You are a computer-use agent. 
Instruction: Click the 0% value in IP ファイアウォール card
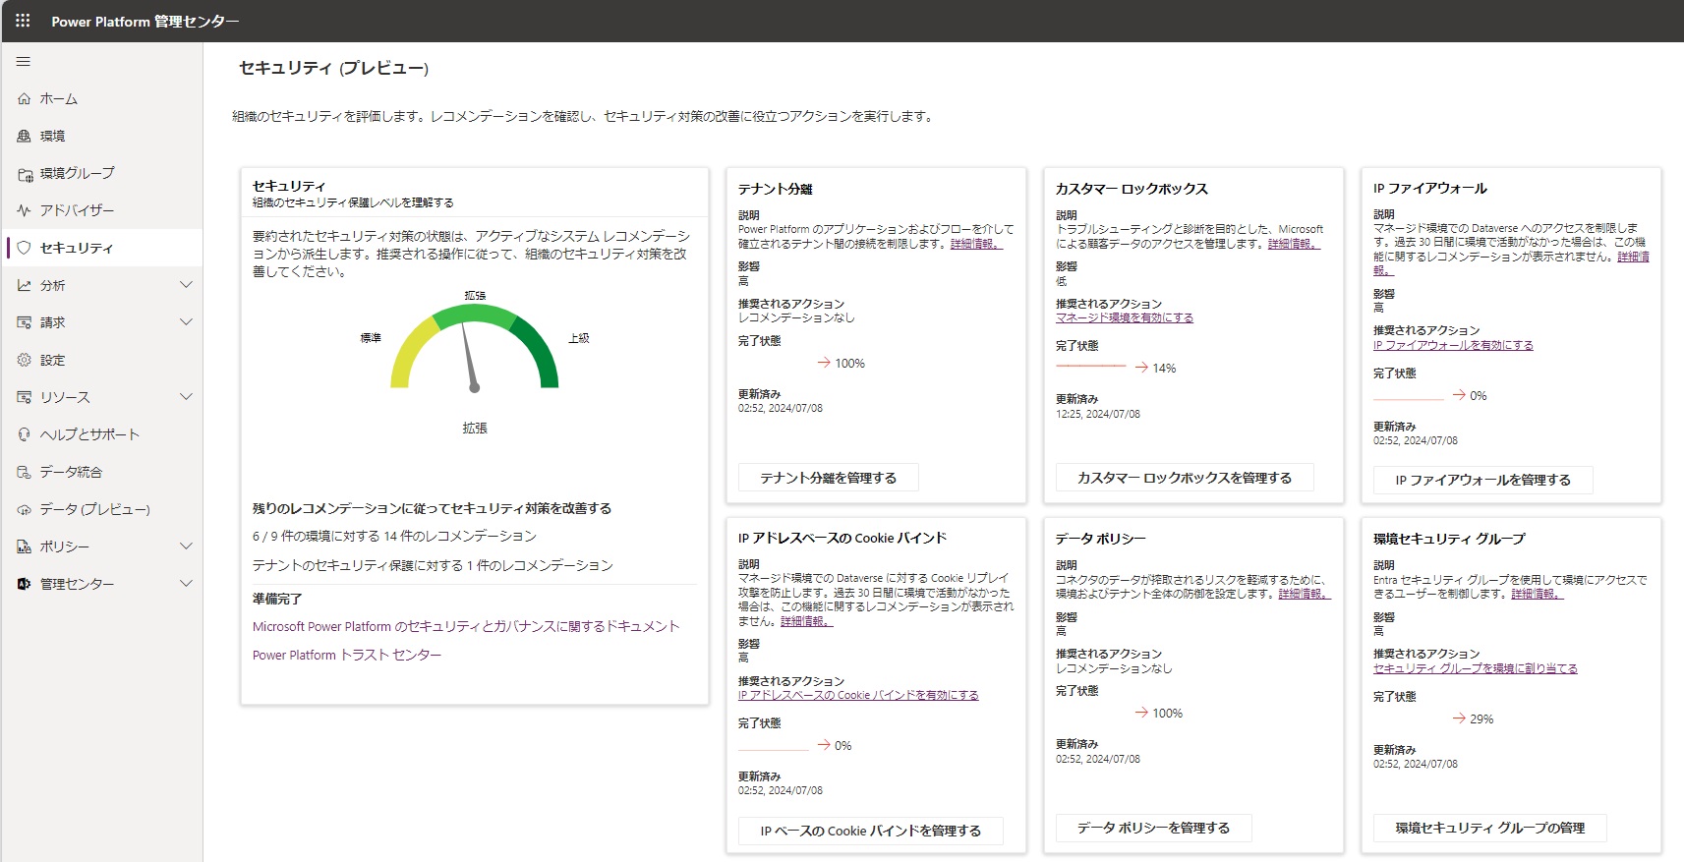[1479, 395]
